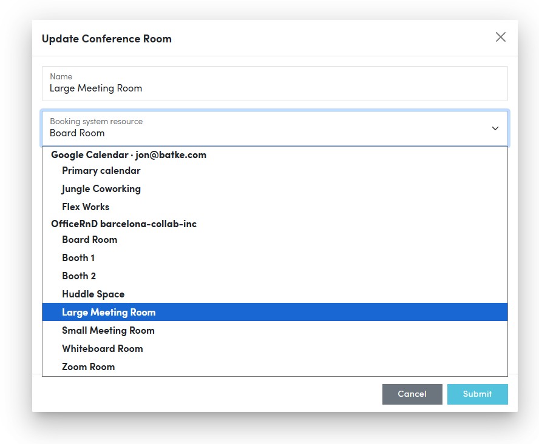Cancel the conference room changes
This screenshot has height=444, width=539.
[x=412, y=394]
